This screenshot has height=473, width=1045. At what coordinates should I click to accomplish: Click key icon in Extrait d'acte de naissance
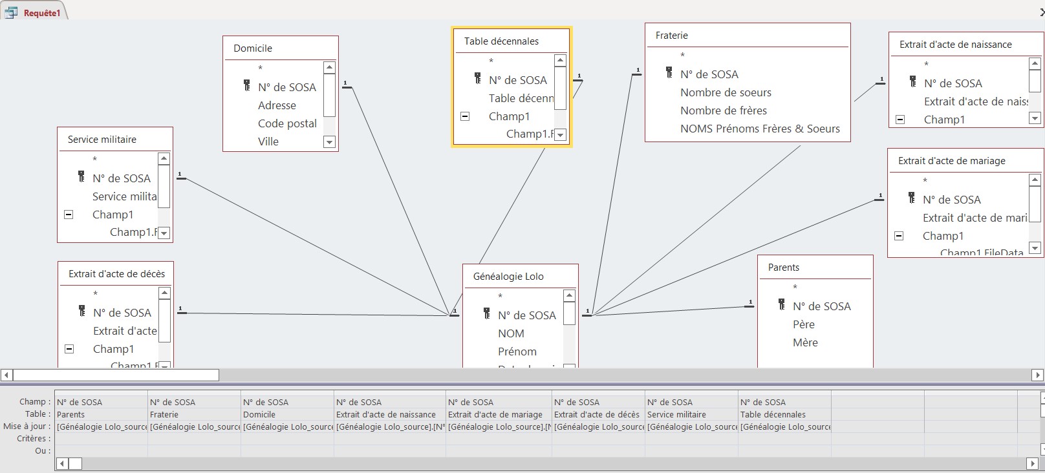pos(912,82)
